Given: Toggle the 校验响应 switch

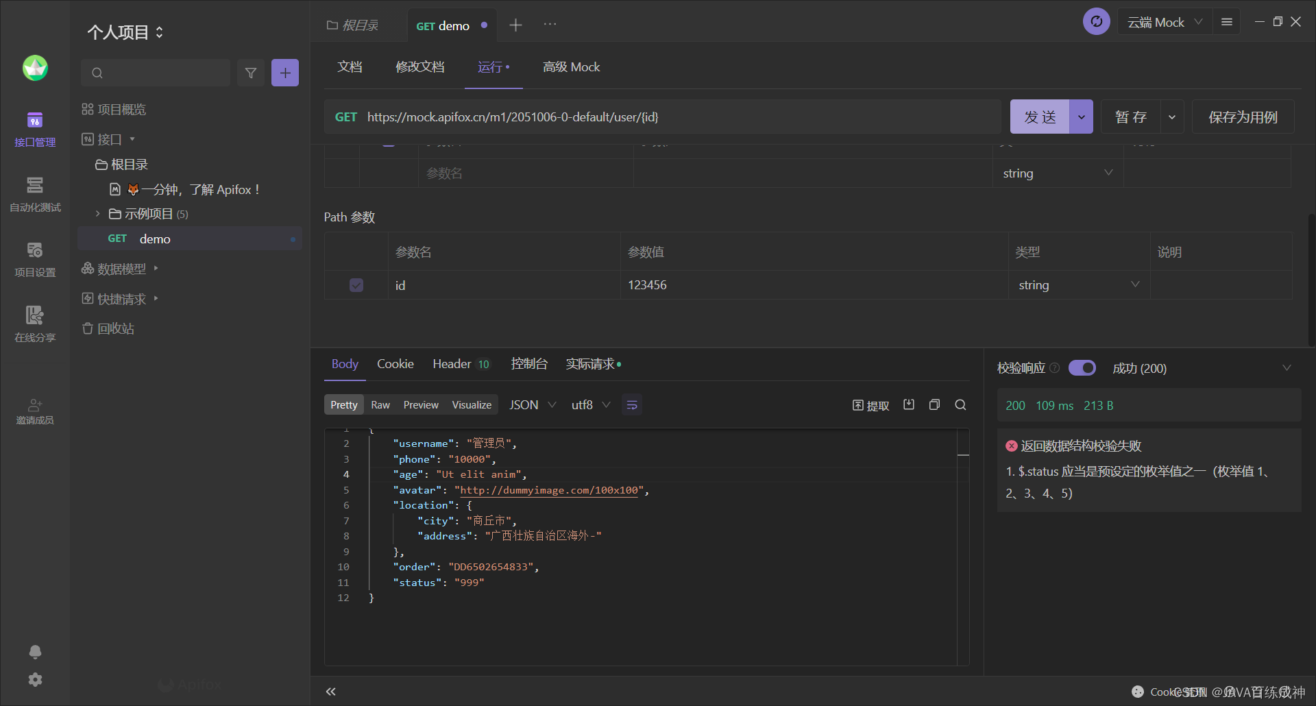Looking at the screenshot, I should 1082,368.
